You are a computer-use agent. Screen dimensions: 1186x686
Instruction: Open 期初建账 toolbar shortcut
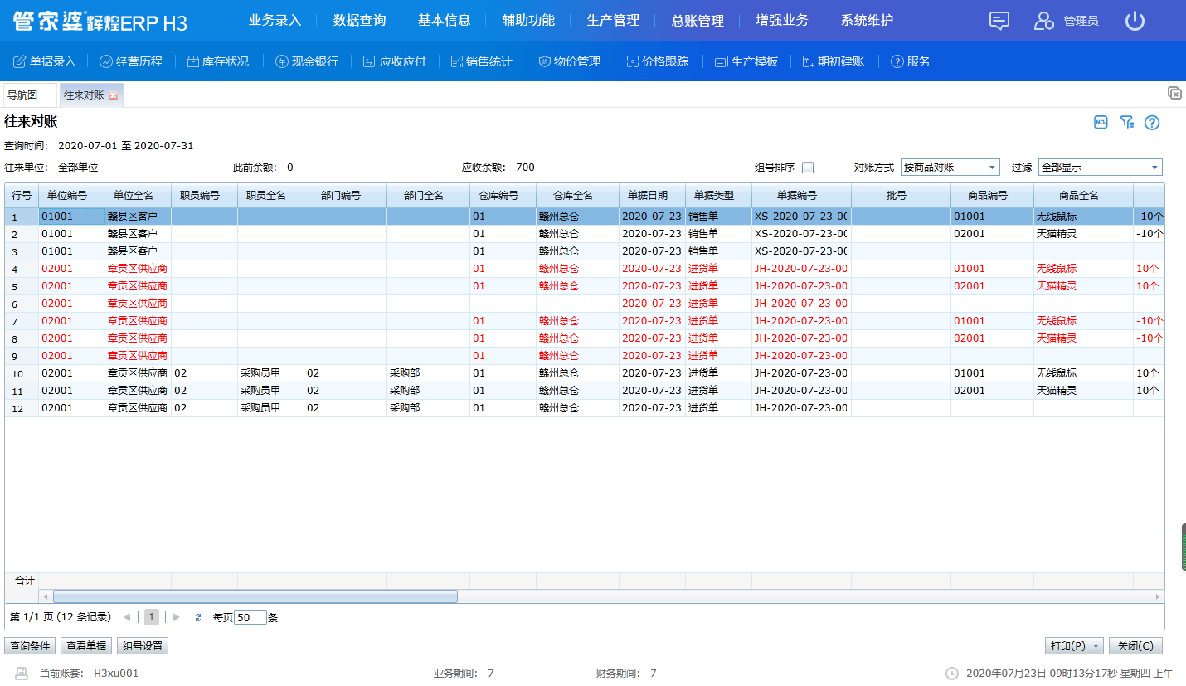[x=833, y=61]
